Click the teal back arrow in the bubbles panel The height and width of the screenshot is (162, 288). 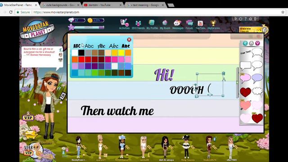pyautogui.click(x=245, y=43)
